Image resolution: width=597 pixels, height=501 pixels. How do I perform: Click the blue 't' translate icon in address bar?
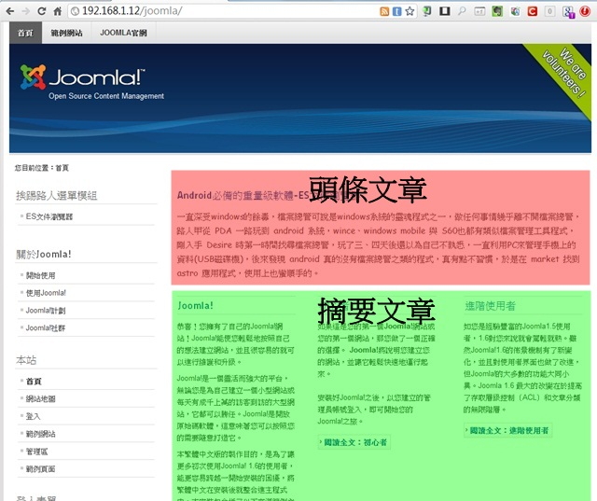pos(396,11)
